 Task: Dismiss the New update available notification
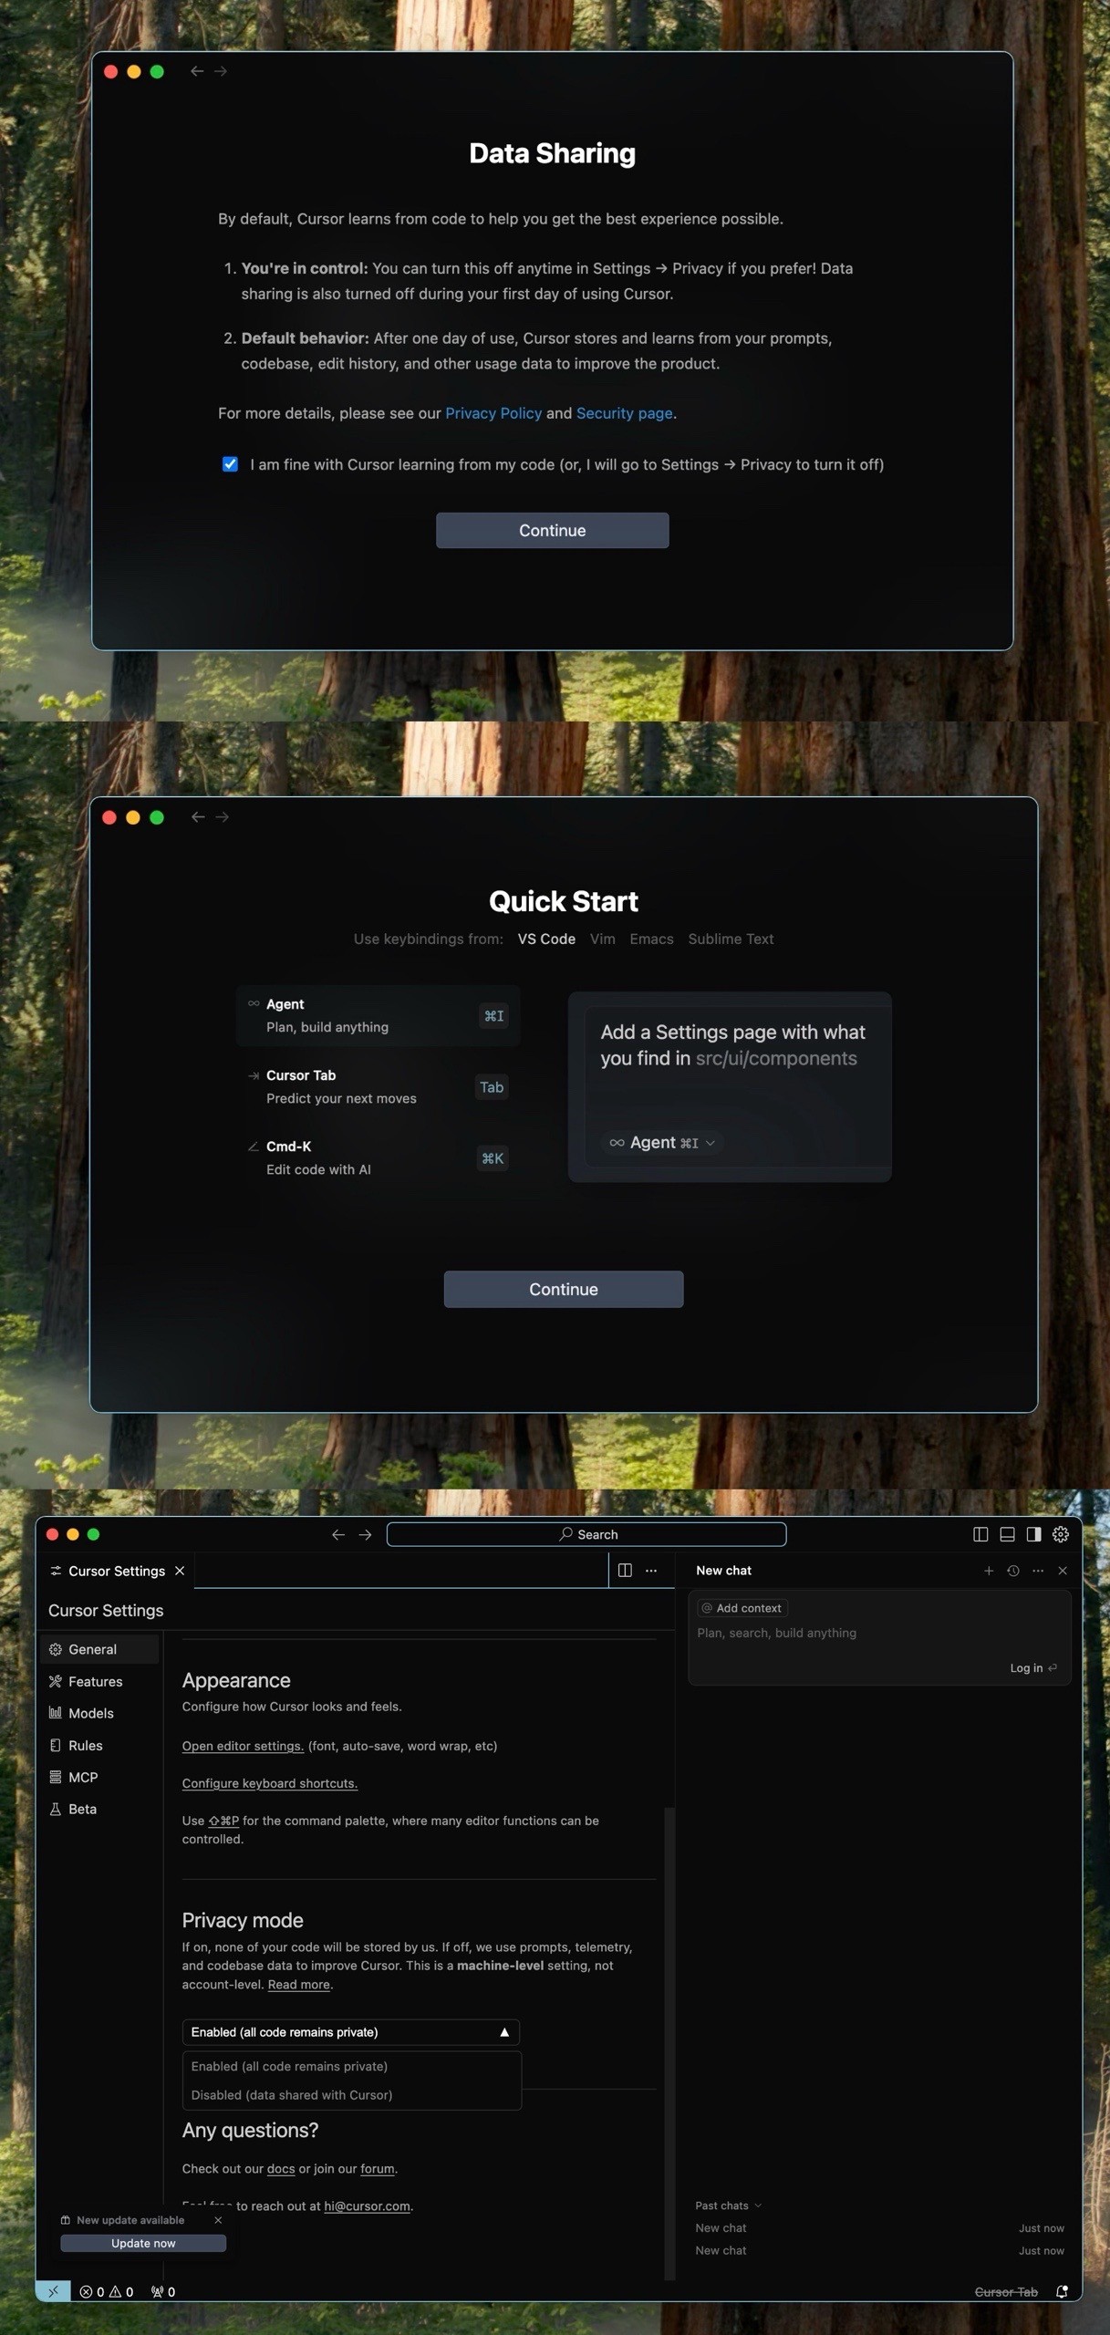click(218, 2220)
